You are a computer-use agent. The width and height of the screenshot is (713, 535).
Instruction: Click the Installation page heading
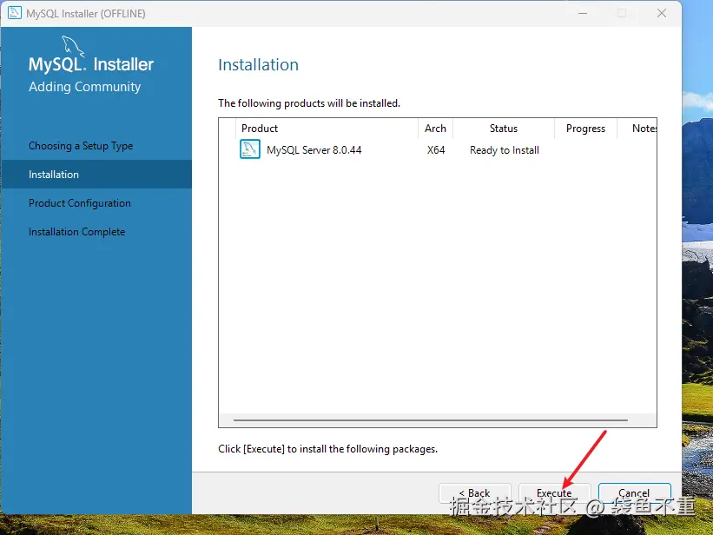[x=258, y=64]
